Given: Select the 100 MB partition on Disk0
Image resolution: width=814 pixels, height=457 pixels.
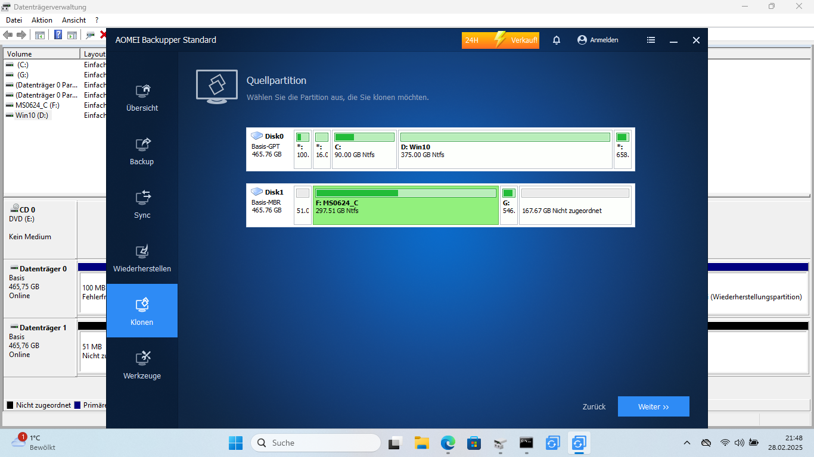Looking at the screenshot, I should pos(303,149).
